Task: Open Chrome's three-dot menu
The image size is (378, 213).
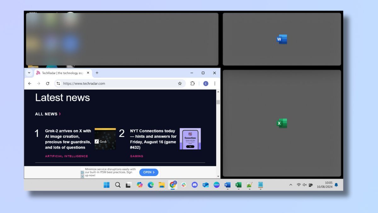Action: click(x=215, y=83)
